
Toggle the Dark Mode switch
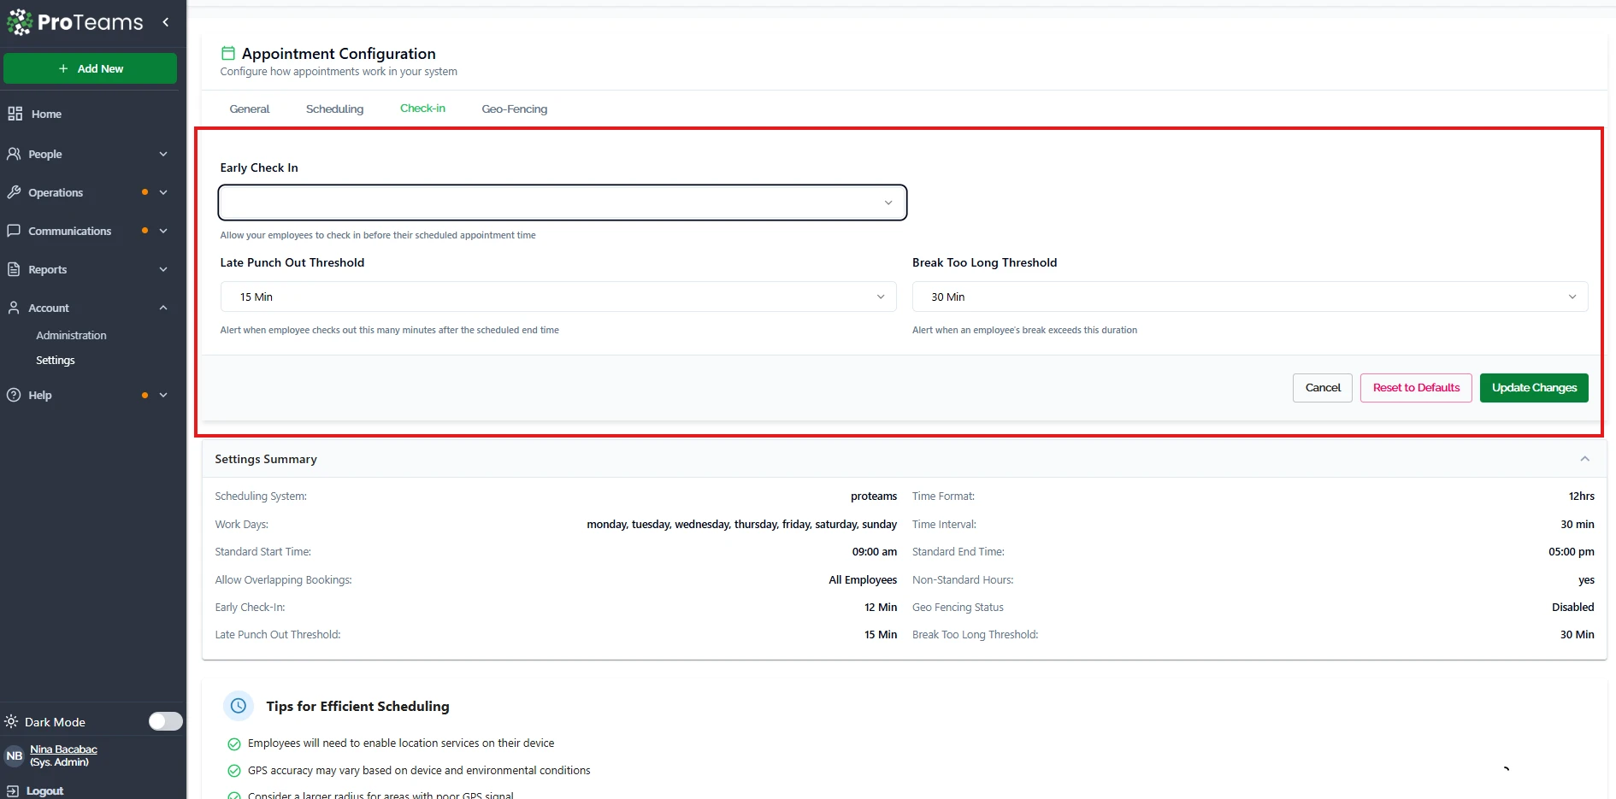165,721
